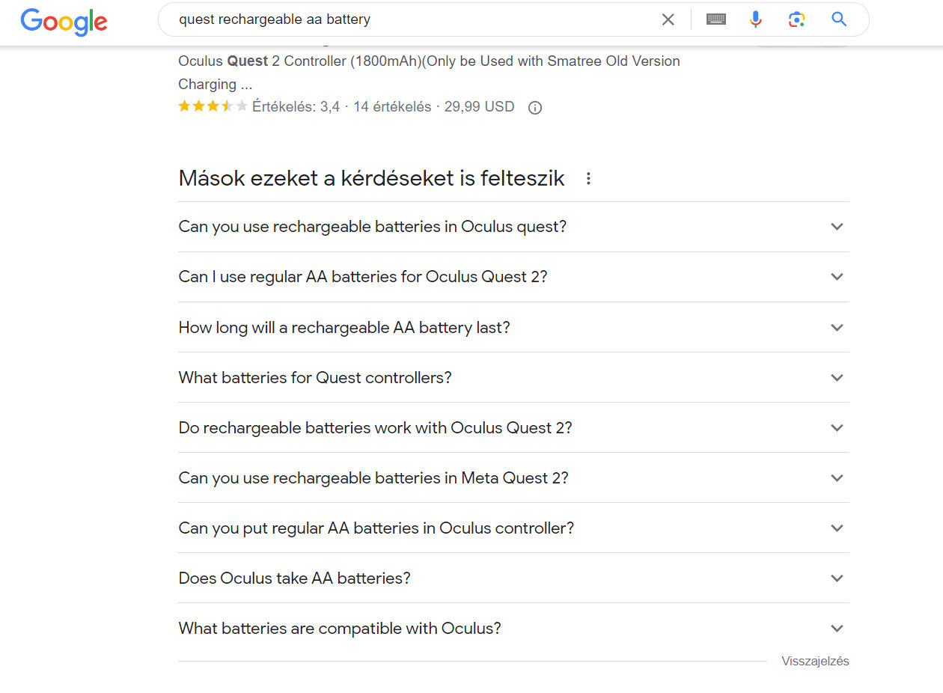Click the star rating of Smatree result
Image resolution: width=943 pixels, height=693 pixels.
click(213, 107)
